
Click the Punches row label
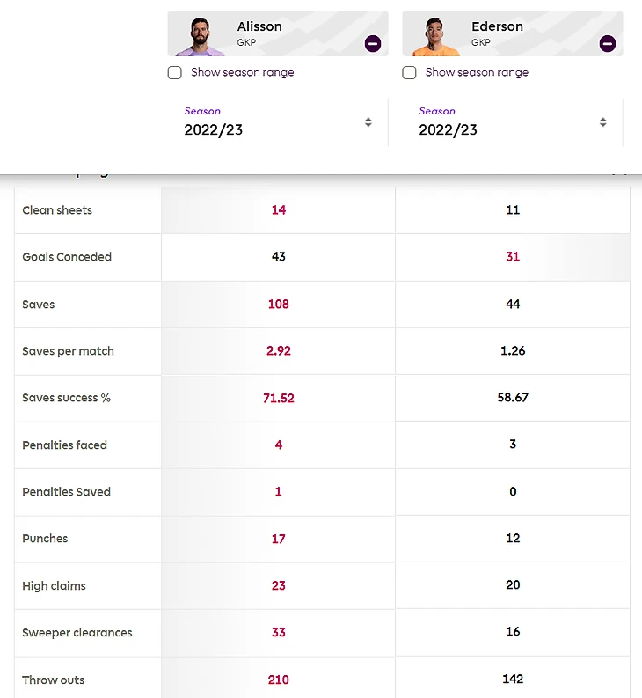(x=45, y=539)
